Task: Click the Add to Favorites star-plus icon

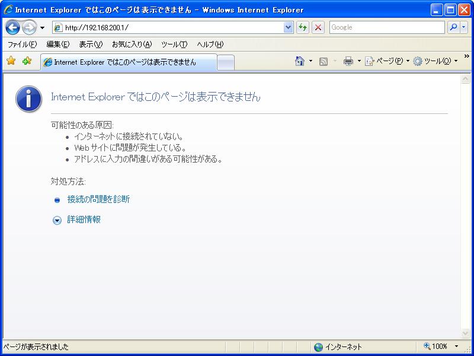Action: click(27, 61)
